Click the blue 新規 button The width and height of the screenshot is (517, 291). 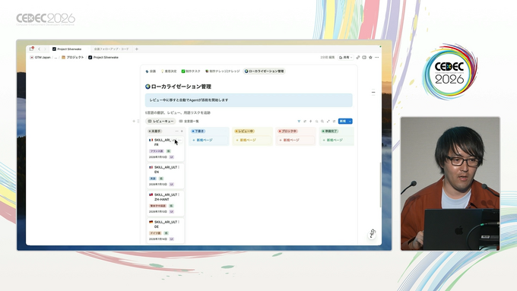point(343,122)
